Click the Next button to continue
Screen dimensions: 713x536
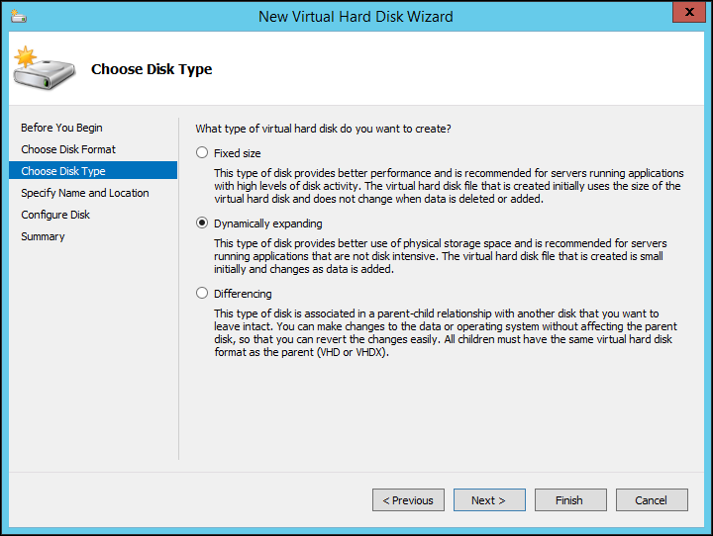coord(488,500)
